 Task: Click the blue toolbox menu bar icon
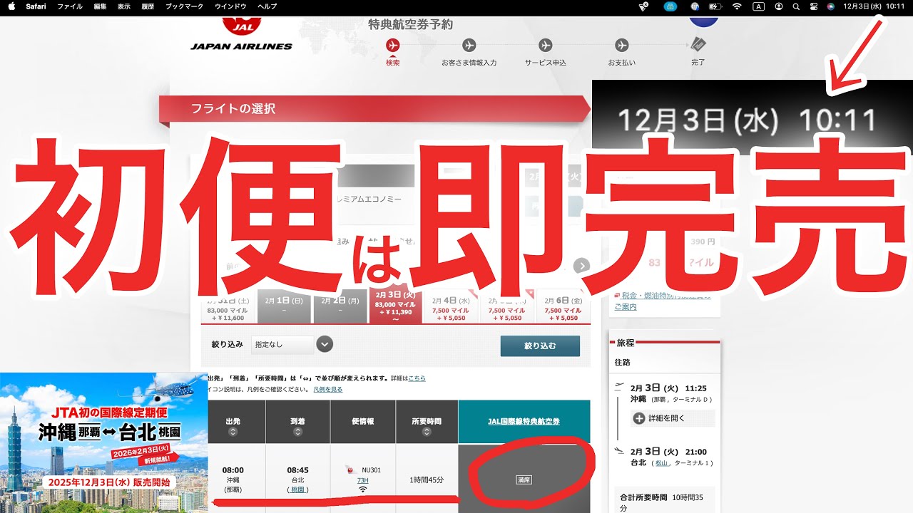point(670,6)
